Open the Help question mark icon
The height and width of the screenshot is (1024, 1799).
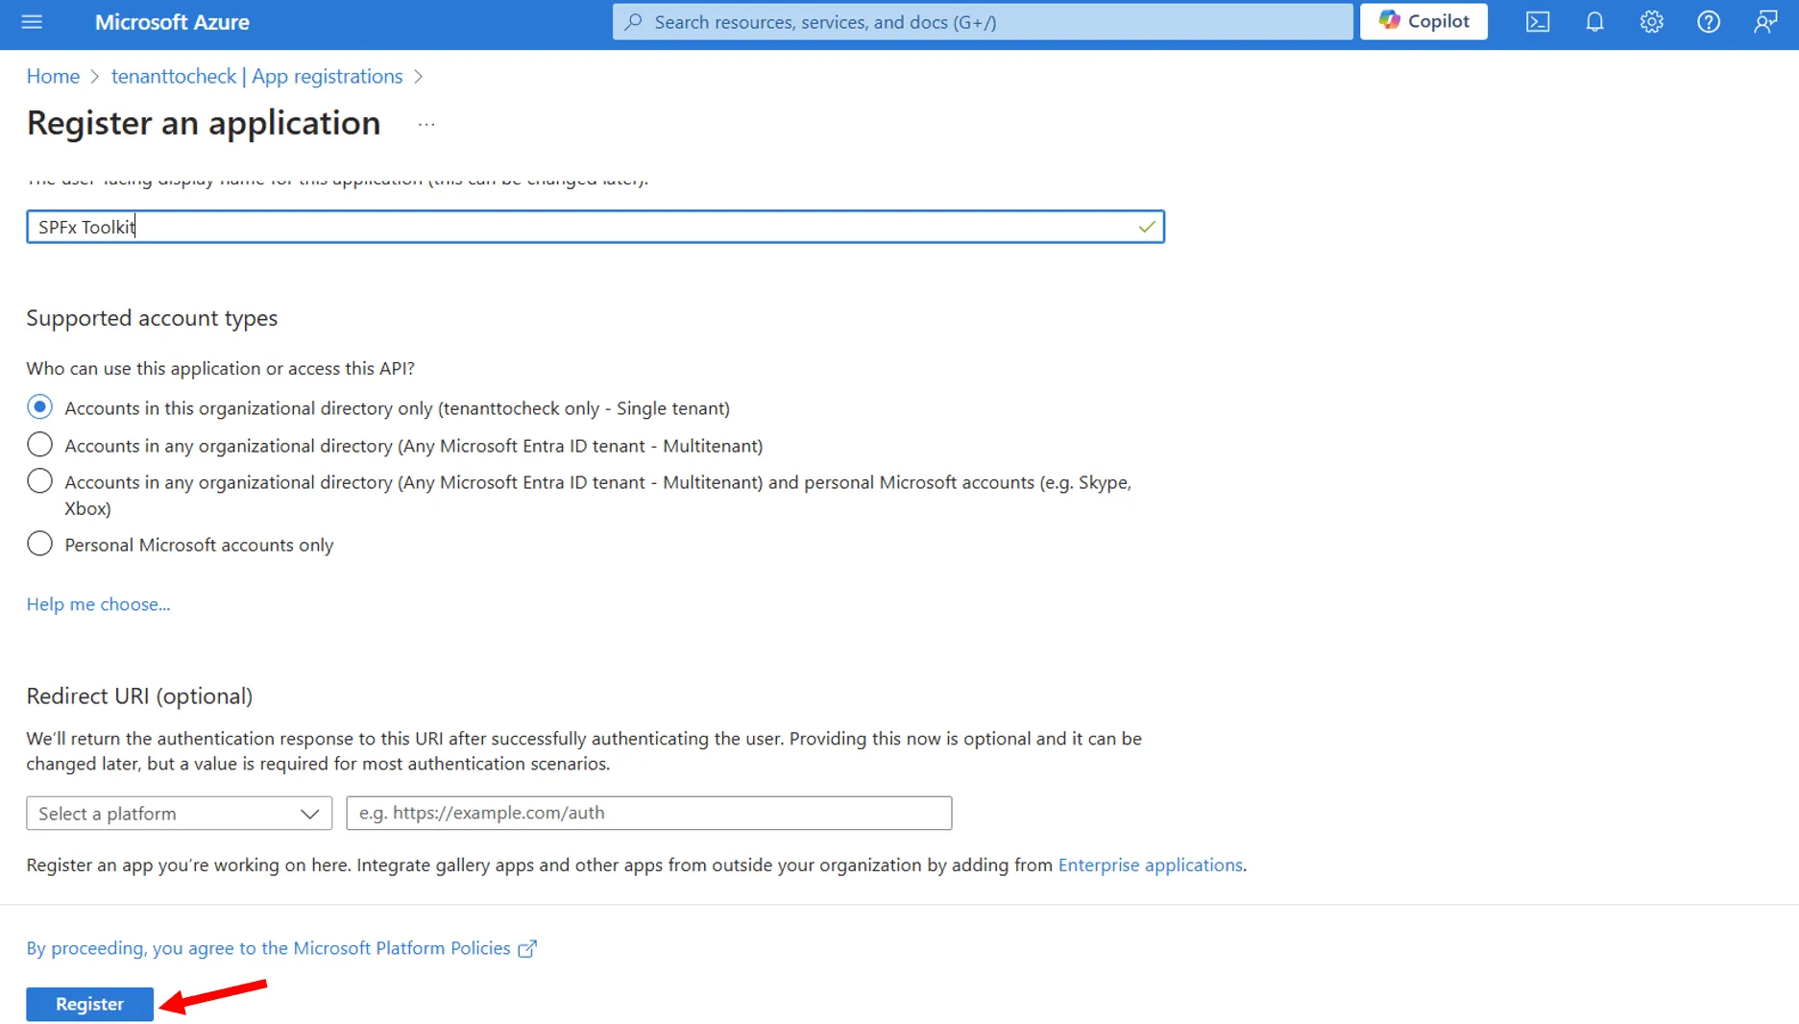tap(1708, 22)
